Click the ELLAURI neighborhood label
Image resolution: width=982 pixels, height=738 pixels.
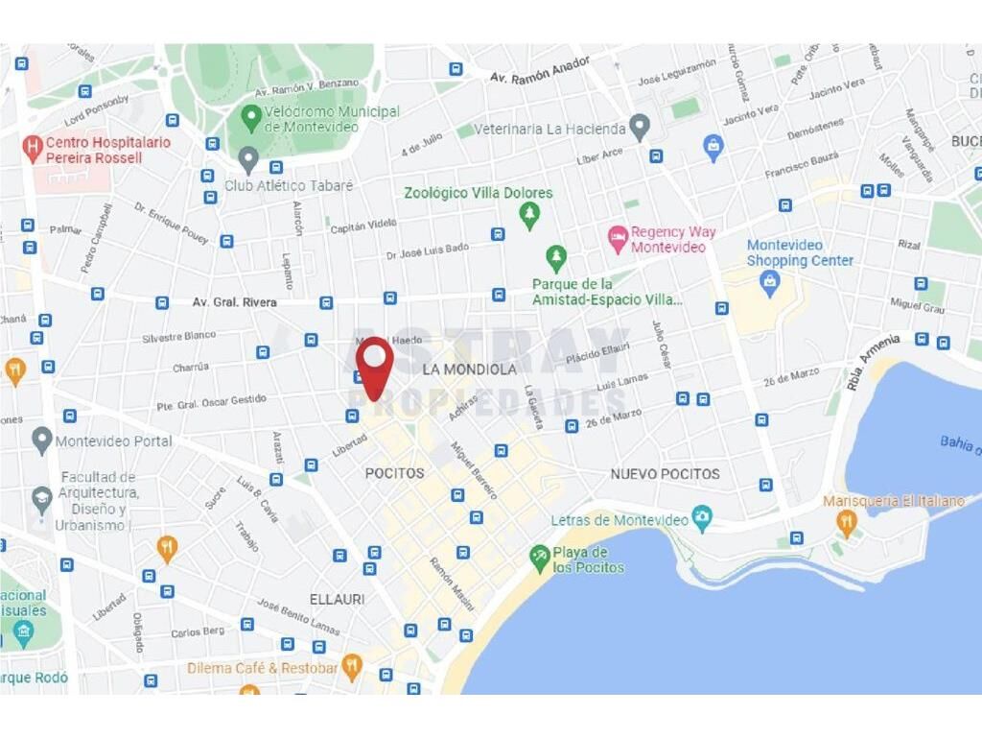(337, 600)
